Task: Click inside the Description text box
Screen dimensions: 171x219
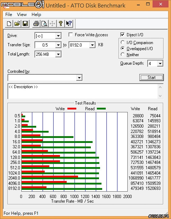Action: tap(83, 91)
